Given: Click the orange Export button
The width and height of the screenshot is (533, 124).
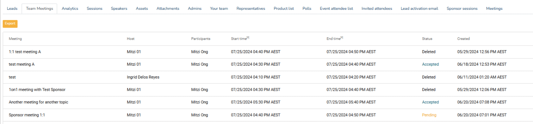Looking at the screenshot, I should coord(10,24).
